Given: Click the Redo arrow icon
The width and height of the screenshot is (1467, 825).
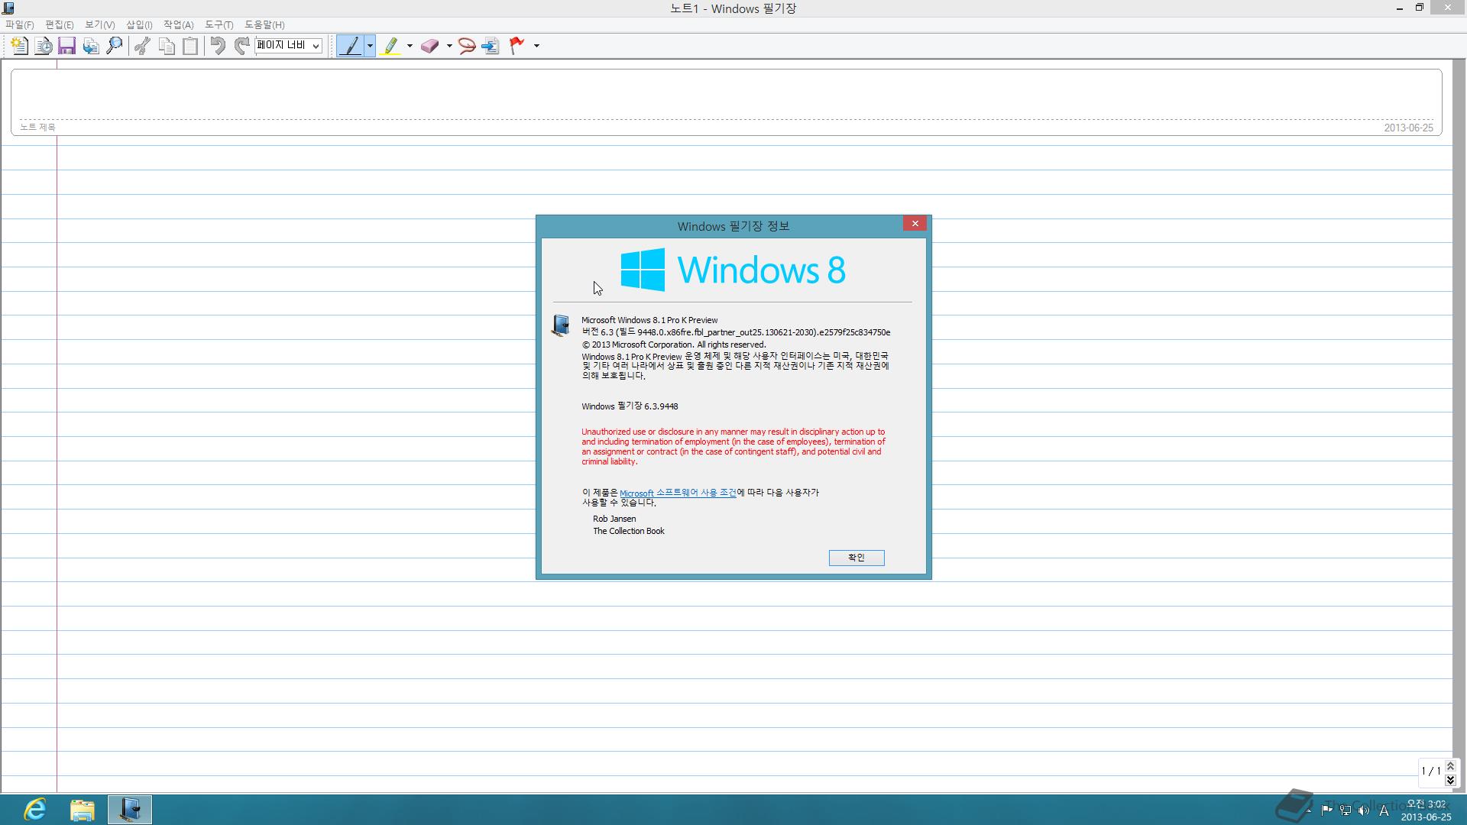Looking at the screenshot, I should click(241, 46).
